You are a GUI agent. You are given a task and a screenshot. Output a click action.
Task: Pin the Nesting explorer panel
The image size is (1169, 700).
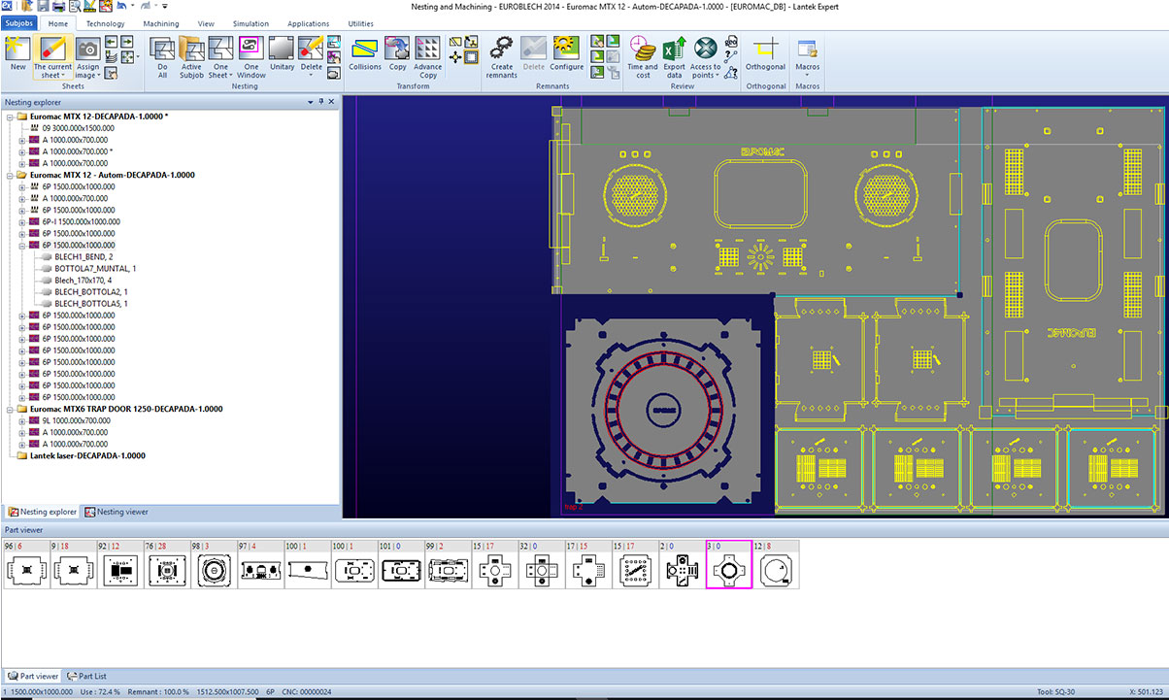click(321, 102)
